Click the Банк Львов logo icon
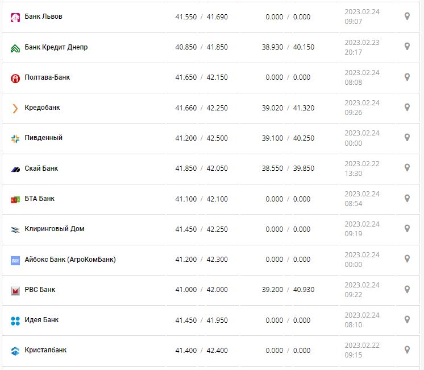The height and width of the screenshot is (370, 424). click(15, 17)
